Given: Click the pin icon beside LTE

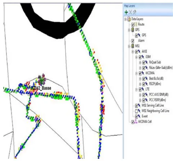Looking at the screenshot, I should (x=143, y=89).
